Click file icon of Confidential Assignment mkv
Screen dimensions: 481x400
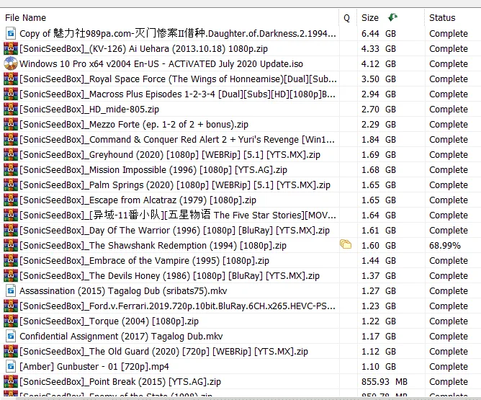pos(11,336)
